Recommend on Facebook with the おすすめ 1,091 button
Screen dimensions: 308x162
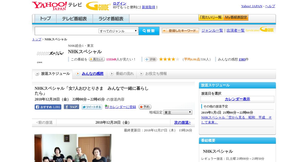[x=48, y=107]
